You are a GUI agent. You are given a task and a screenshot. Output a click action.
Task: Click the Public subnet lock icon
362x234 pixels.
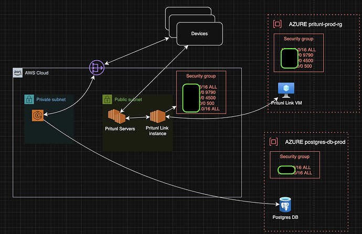(107, 99)
